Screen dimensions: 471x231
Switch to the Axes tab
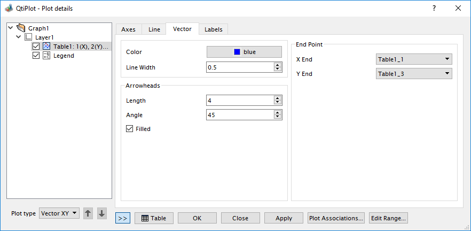(128, 29)
